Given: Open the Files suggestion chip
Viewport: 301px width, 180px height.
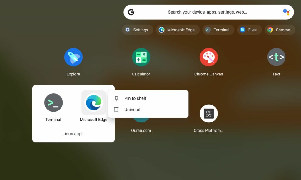Looking at the screenshot, I should pos(249,30).
